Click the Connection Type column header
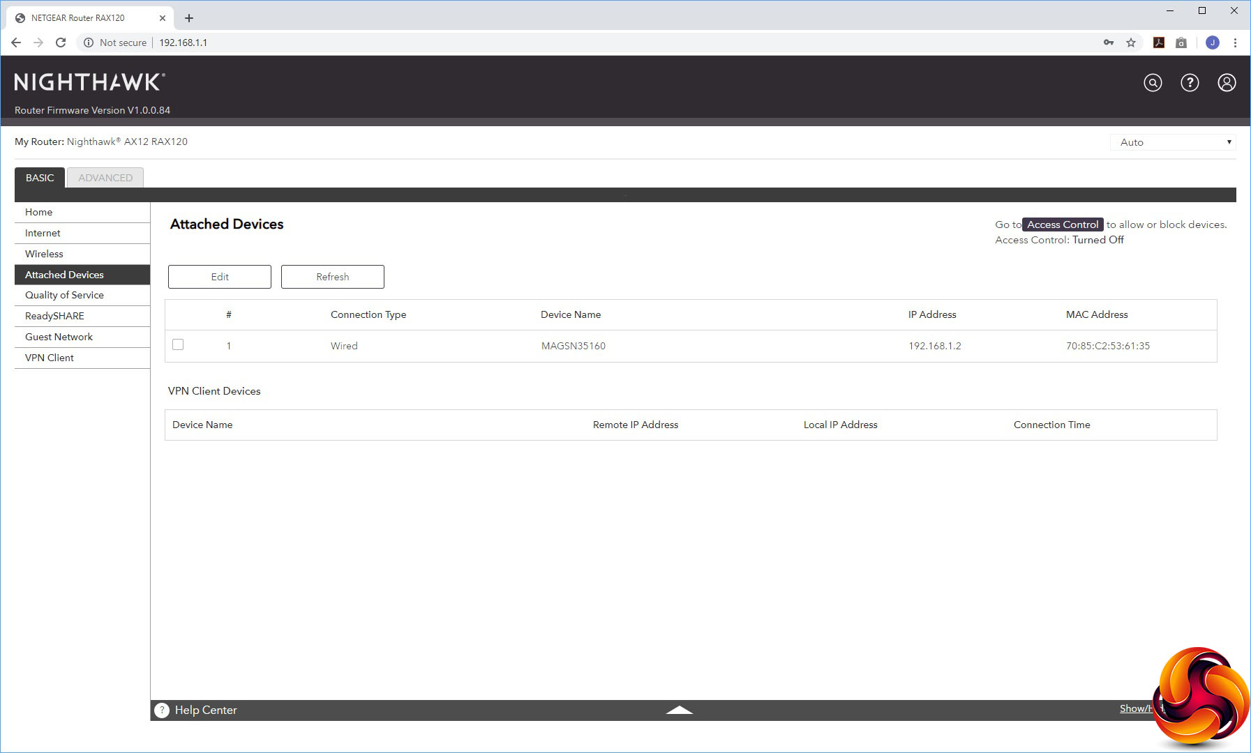This screenshot has width=1251, height=753. pyautogui.click(x=368, y=314)
